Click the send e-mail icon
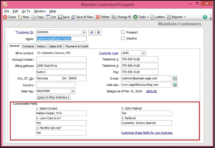215x148 pixels. [175, 78]
